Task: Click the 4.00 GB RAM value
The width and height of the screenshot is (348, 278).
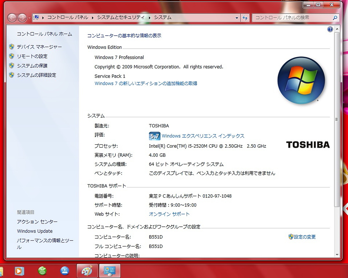Action: pos(157,155)
